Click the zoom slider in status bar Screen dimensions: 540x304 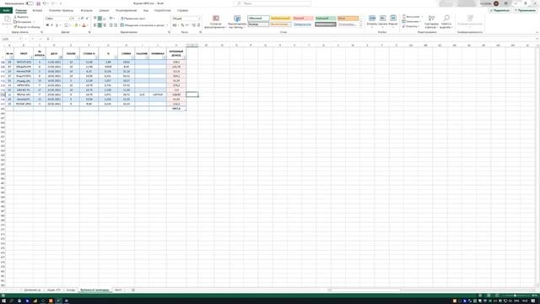[516, 296]
